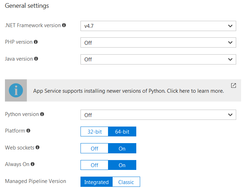Click info icon beside .NET Framework version
245x196 pixels.
[64, 25]
